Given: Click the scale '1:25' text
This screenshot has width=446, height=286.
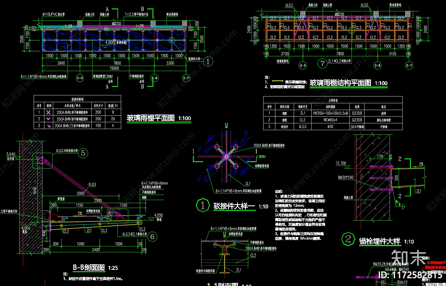Looking at the screenshot, I should pyautogui.click(x=113, y=268).
